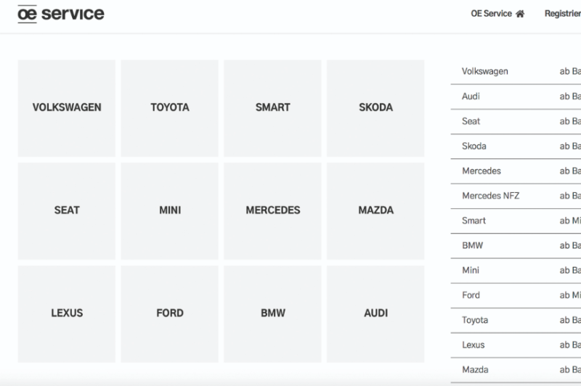581x386 pixels.
Task: Open the Skoda brand tile
Action: pyautogui.click(x=375, y=107)
